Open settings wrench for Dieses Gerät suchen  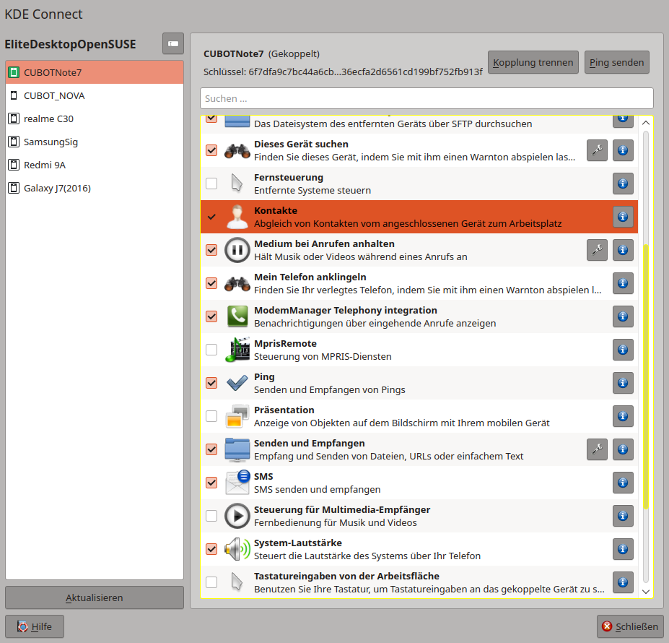597,150
